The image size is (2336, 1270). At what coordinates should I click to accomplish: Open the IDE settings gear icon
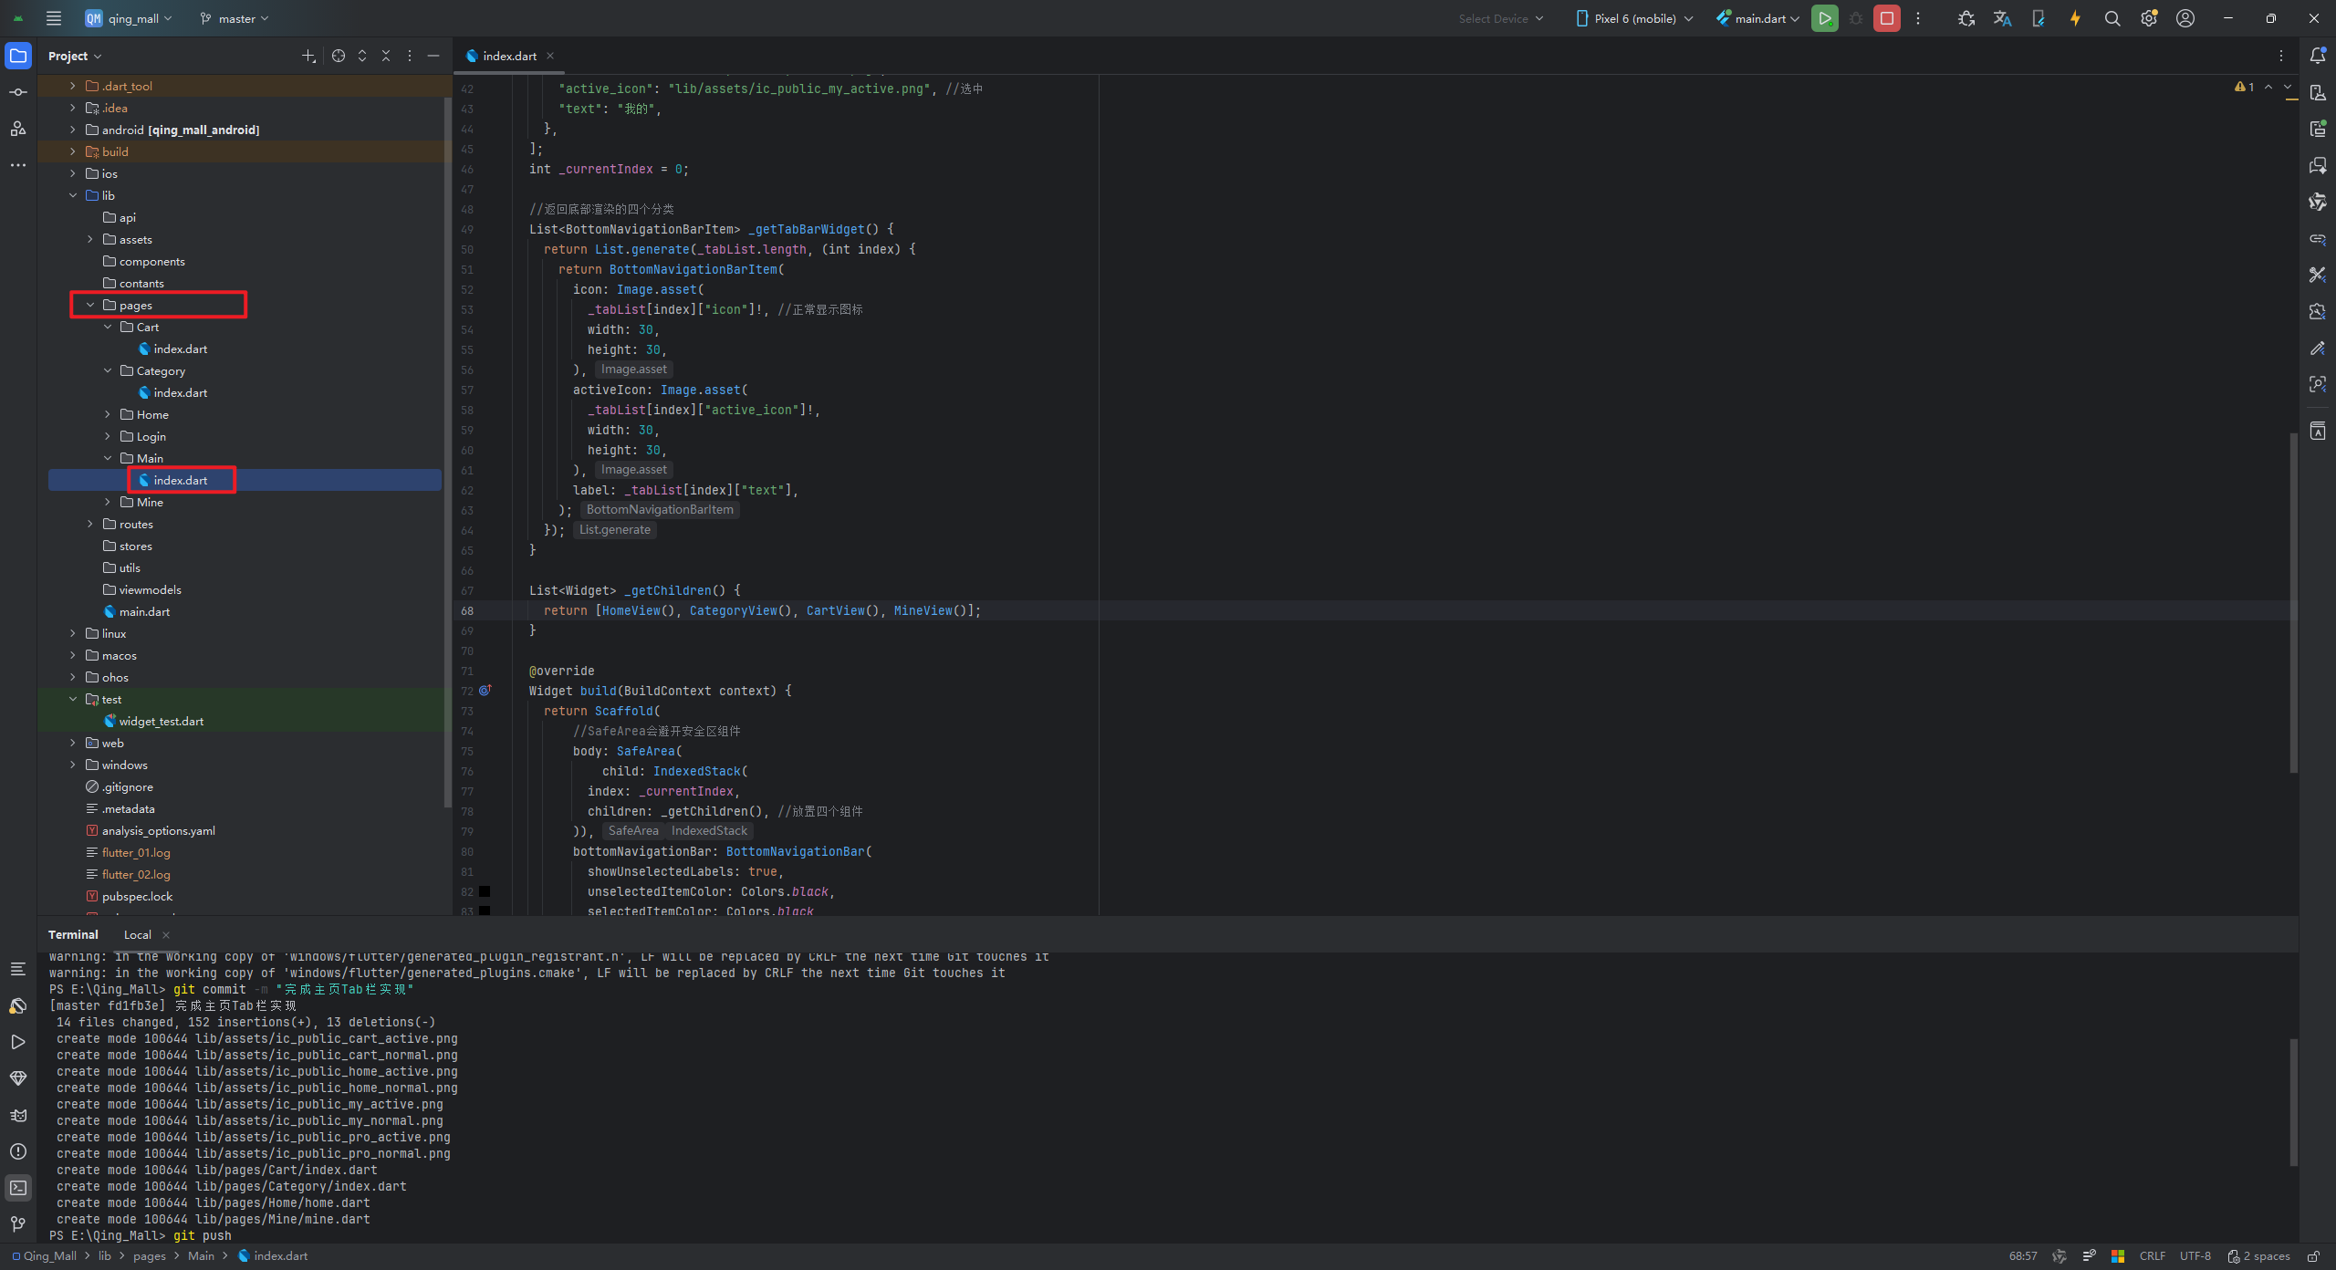(x=2148, y=18)
